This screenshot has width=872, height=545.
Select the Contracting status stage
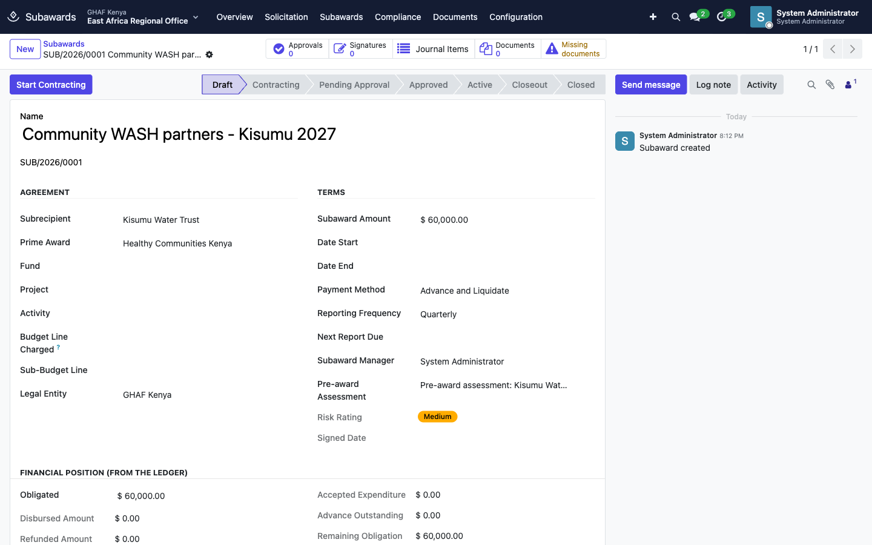point(276,85)
